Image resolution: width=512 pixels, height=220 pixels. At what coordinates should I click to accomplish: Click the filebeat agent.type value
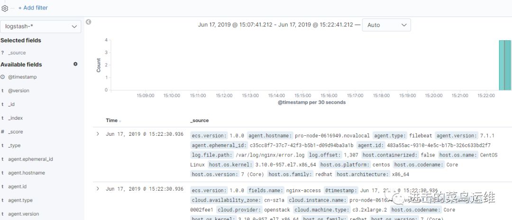tap(421, 136)
